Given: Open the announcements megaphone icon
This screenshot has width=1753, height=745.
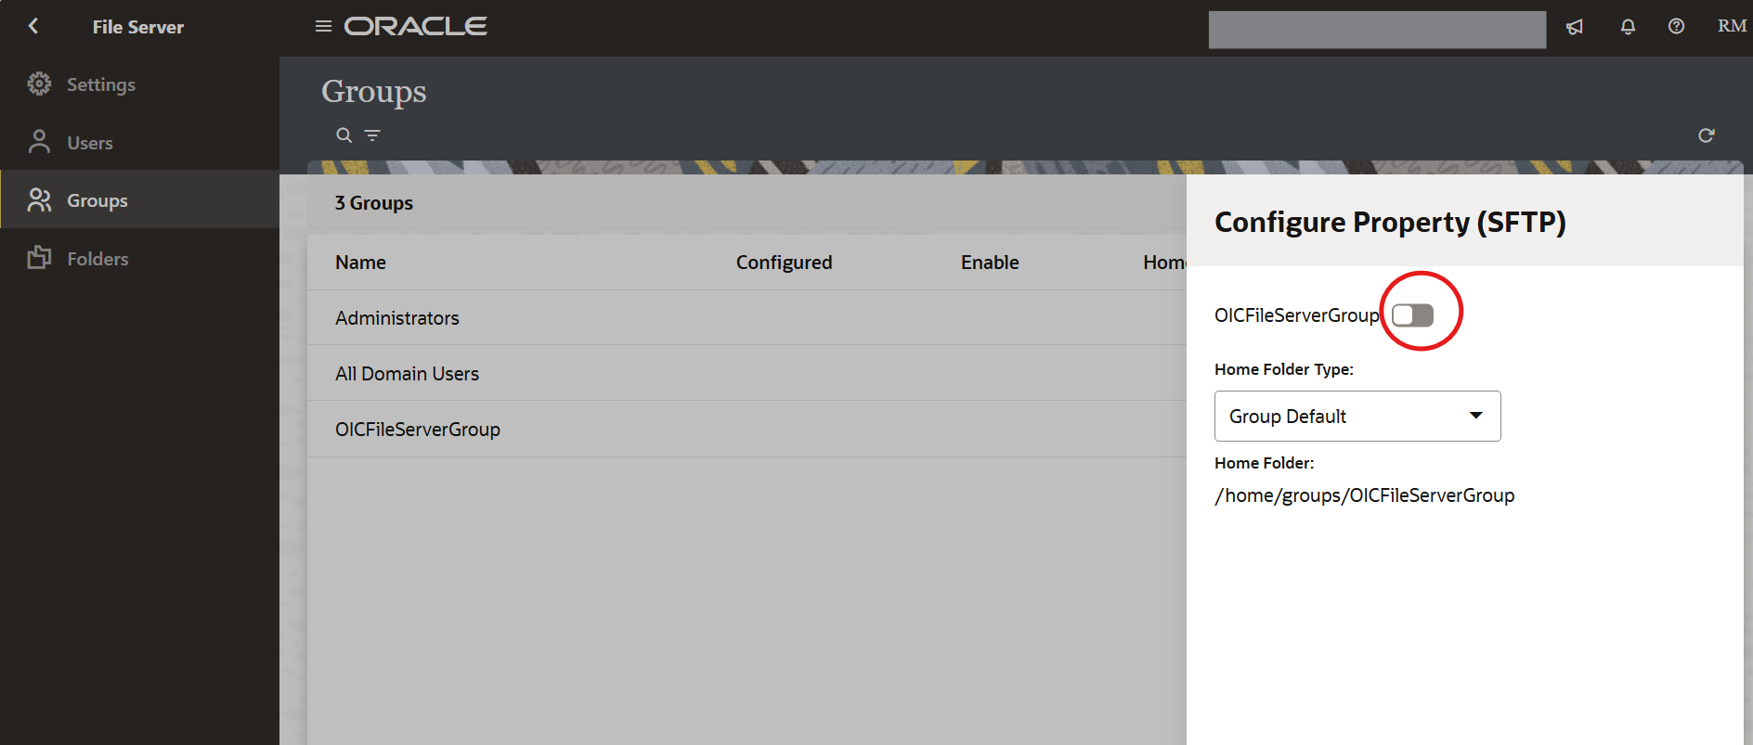Looking at the screenshot, I should (1575, 27).
